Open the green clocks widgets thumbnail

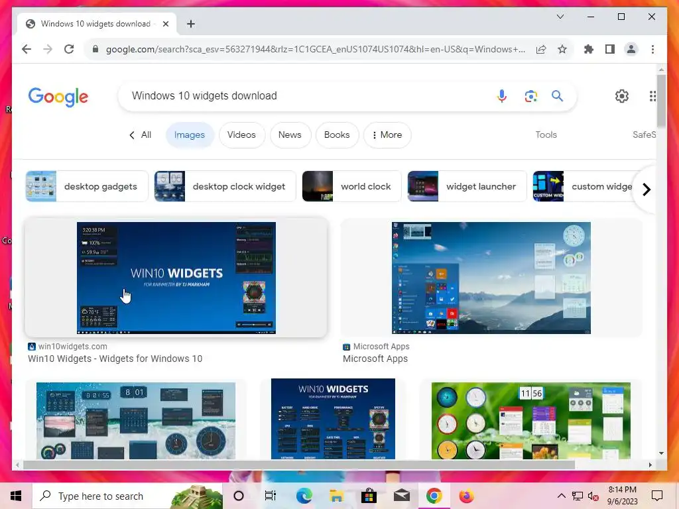(531, 421)
